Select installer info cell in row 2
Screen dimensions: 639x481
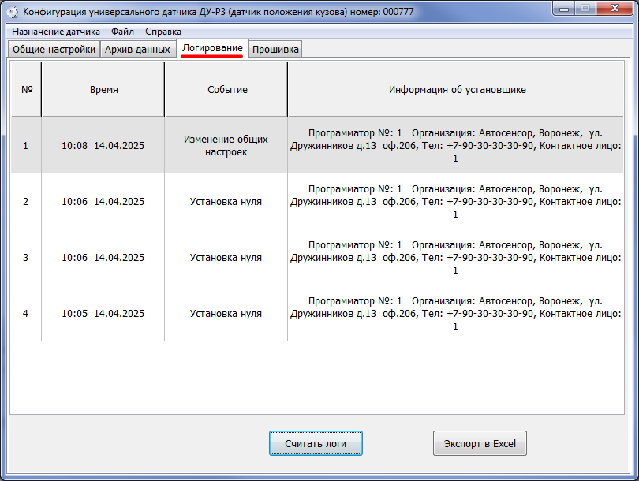456,202
